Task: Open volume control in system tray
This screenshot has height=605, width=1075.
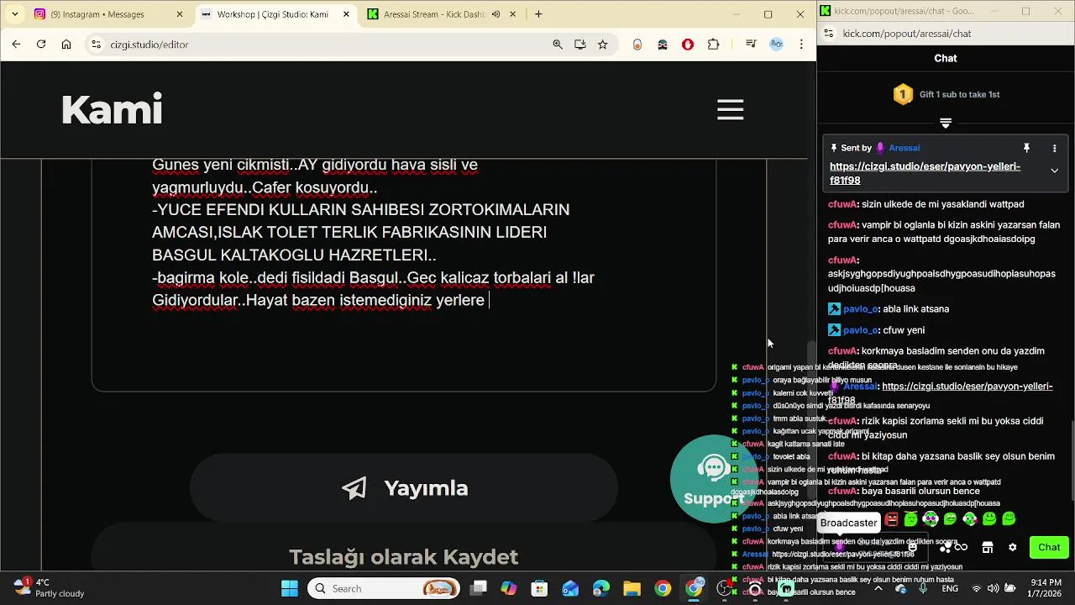Action: click(994, 588)
